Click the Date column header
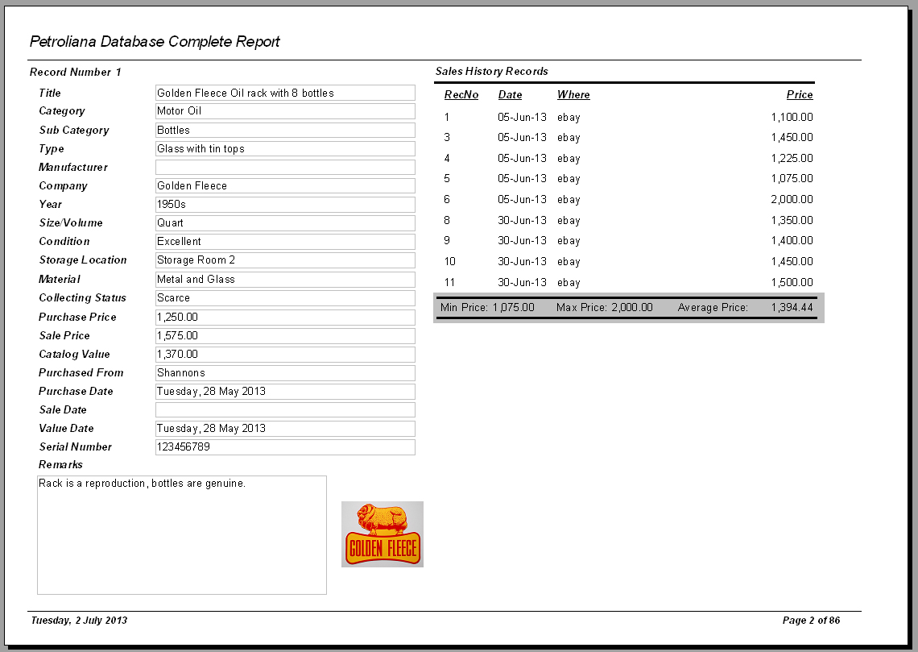Screen dimensions: 918x652 pos(510,95)
